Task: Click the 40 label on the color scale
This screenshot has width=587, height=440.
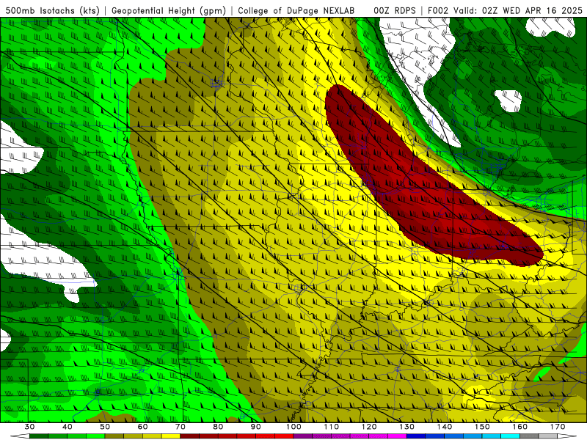Action: (x=68, y=427)
